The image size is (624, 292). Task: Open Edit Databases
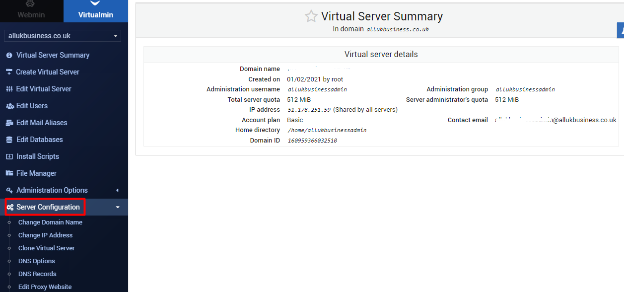coord(40,140)
